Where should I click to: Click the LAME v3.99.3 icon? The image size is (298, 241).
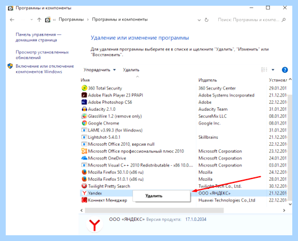coord(84,130)
